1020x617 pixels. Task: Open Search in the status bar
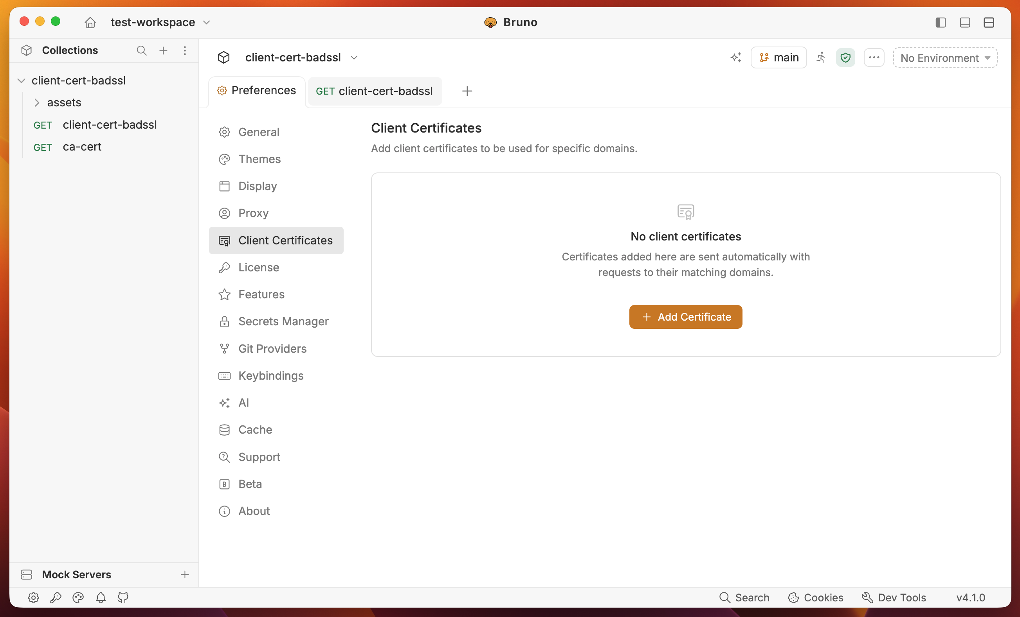[744, 597]
